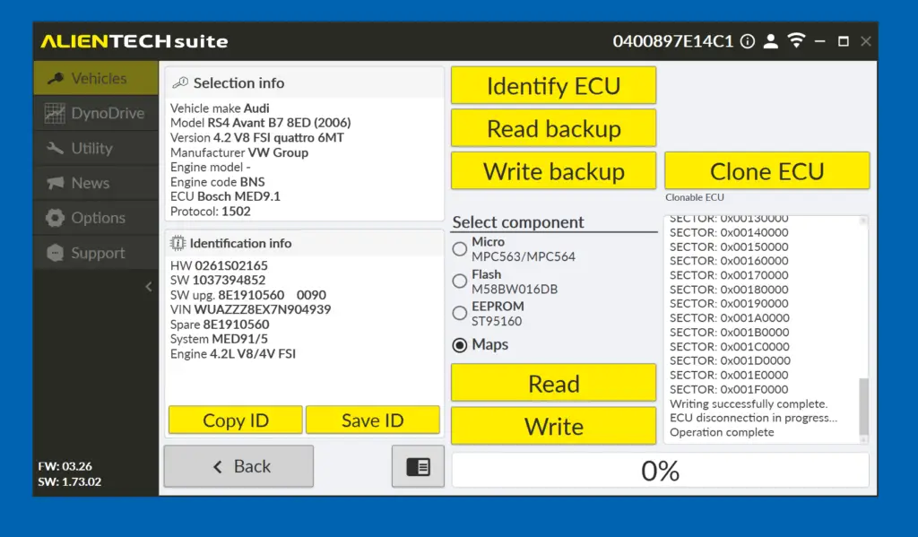Click the device info icon
Viewport: 918px width, 537px height.
coord(748,41)
